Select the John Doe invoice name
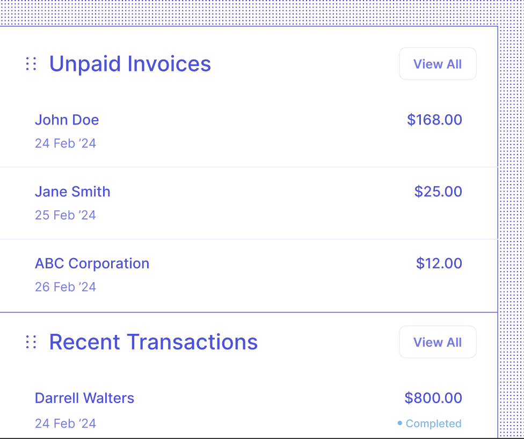 click(x=67, y=120)
